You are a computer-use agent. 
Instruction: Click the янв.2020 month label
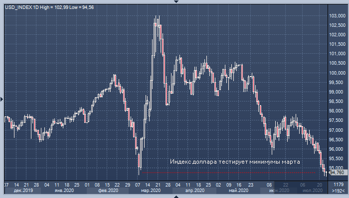(64, 191)
